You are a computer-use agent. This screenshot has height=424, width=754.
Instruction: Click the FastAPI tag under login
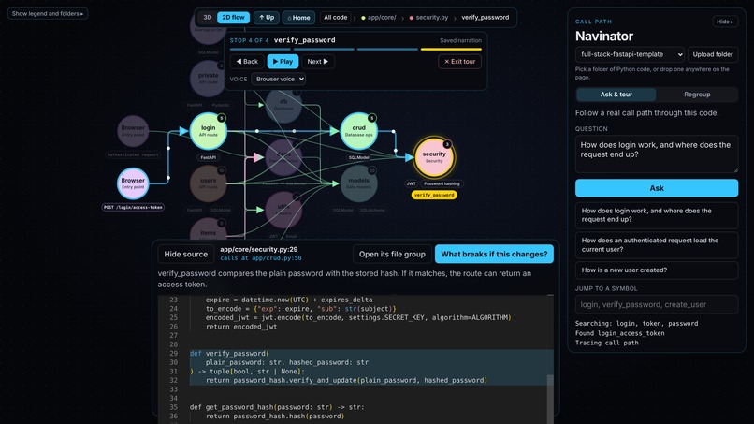(209, 157)
